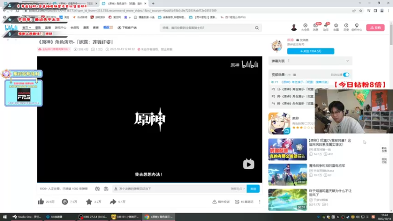Open Chrome tab search dropdown
393x221 pixels.
coord(360,3)
